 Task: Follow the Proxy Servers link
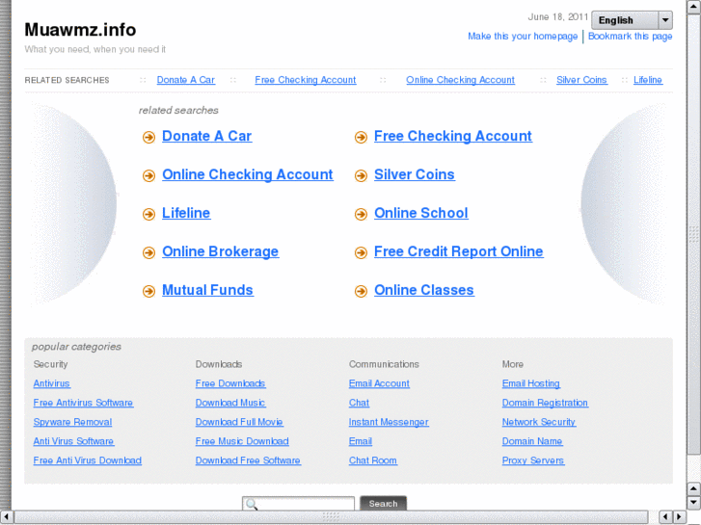click(x=532, y=460)
